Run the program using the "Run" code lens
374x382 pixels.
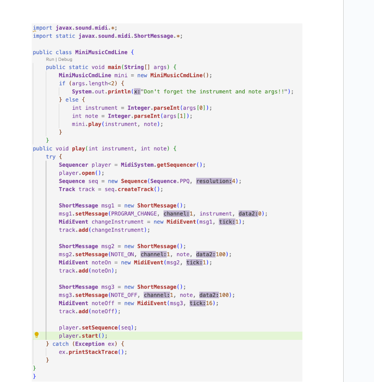50,59
